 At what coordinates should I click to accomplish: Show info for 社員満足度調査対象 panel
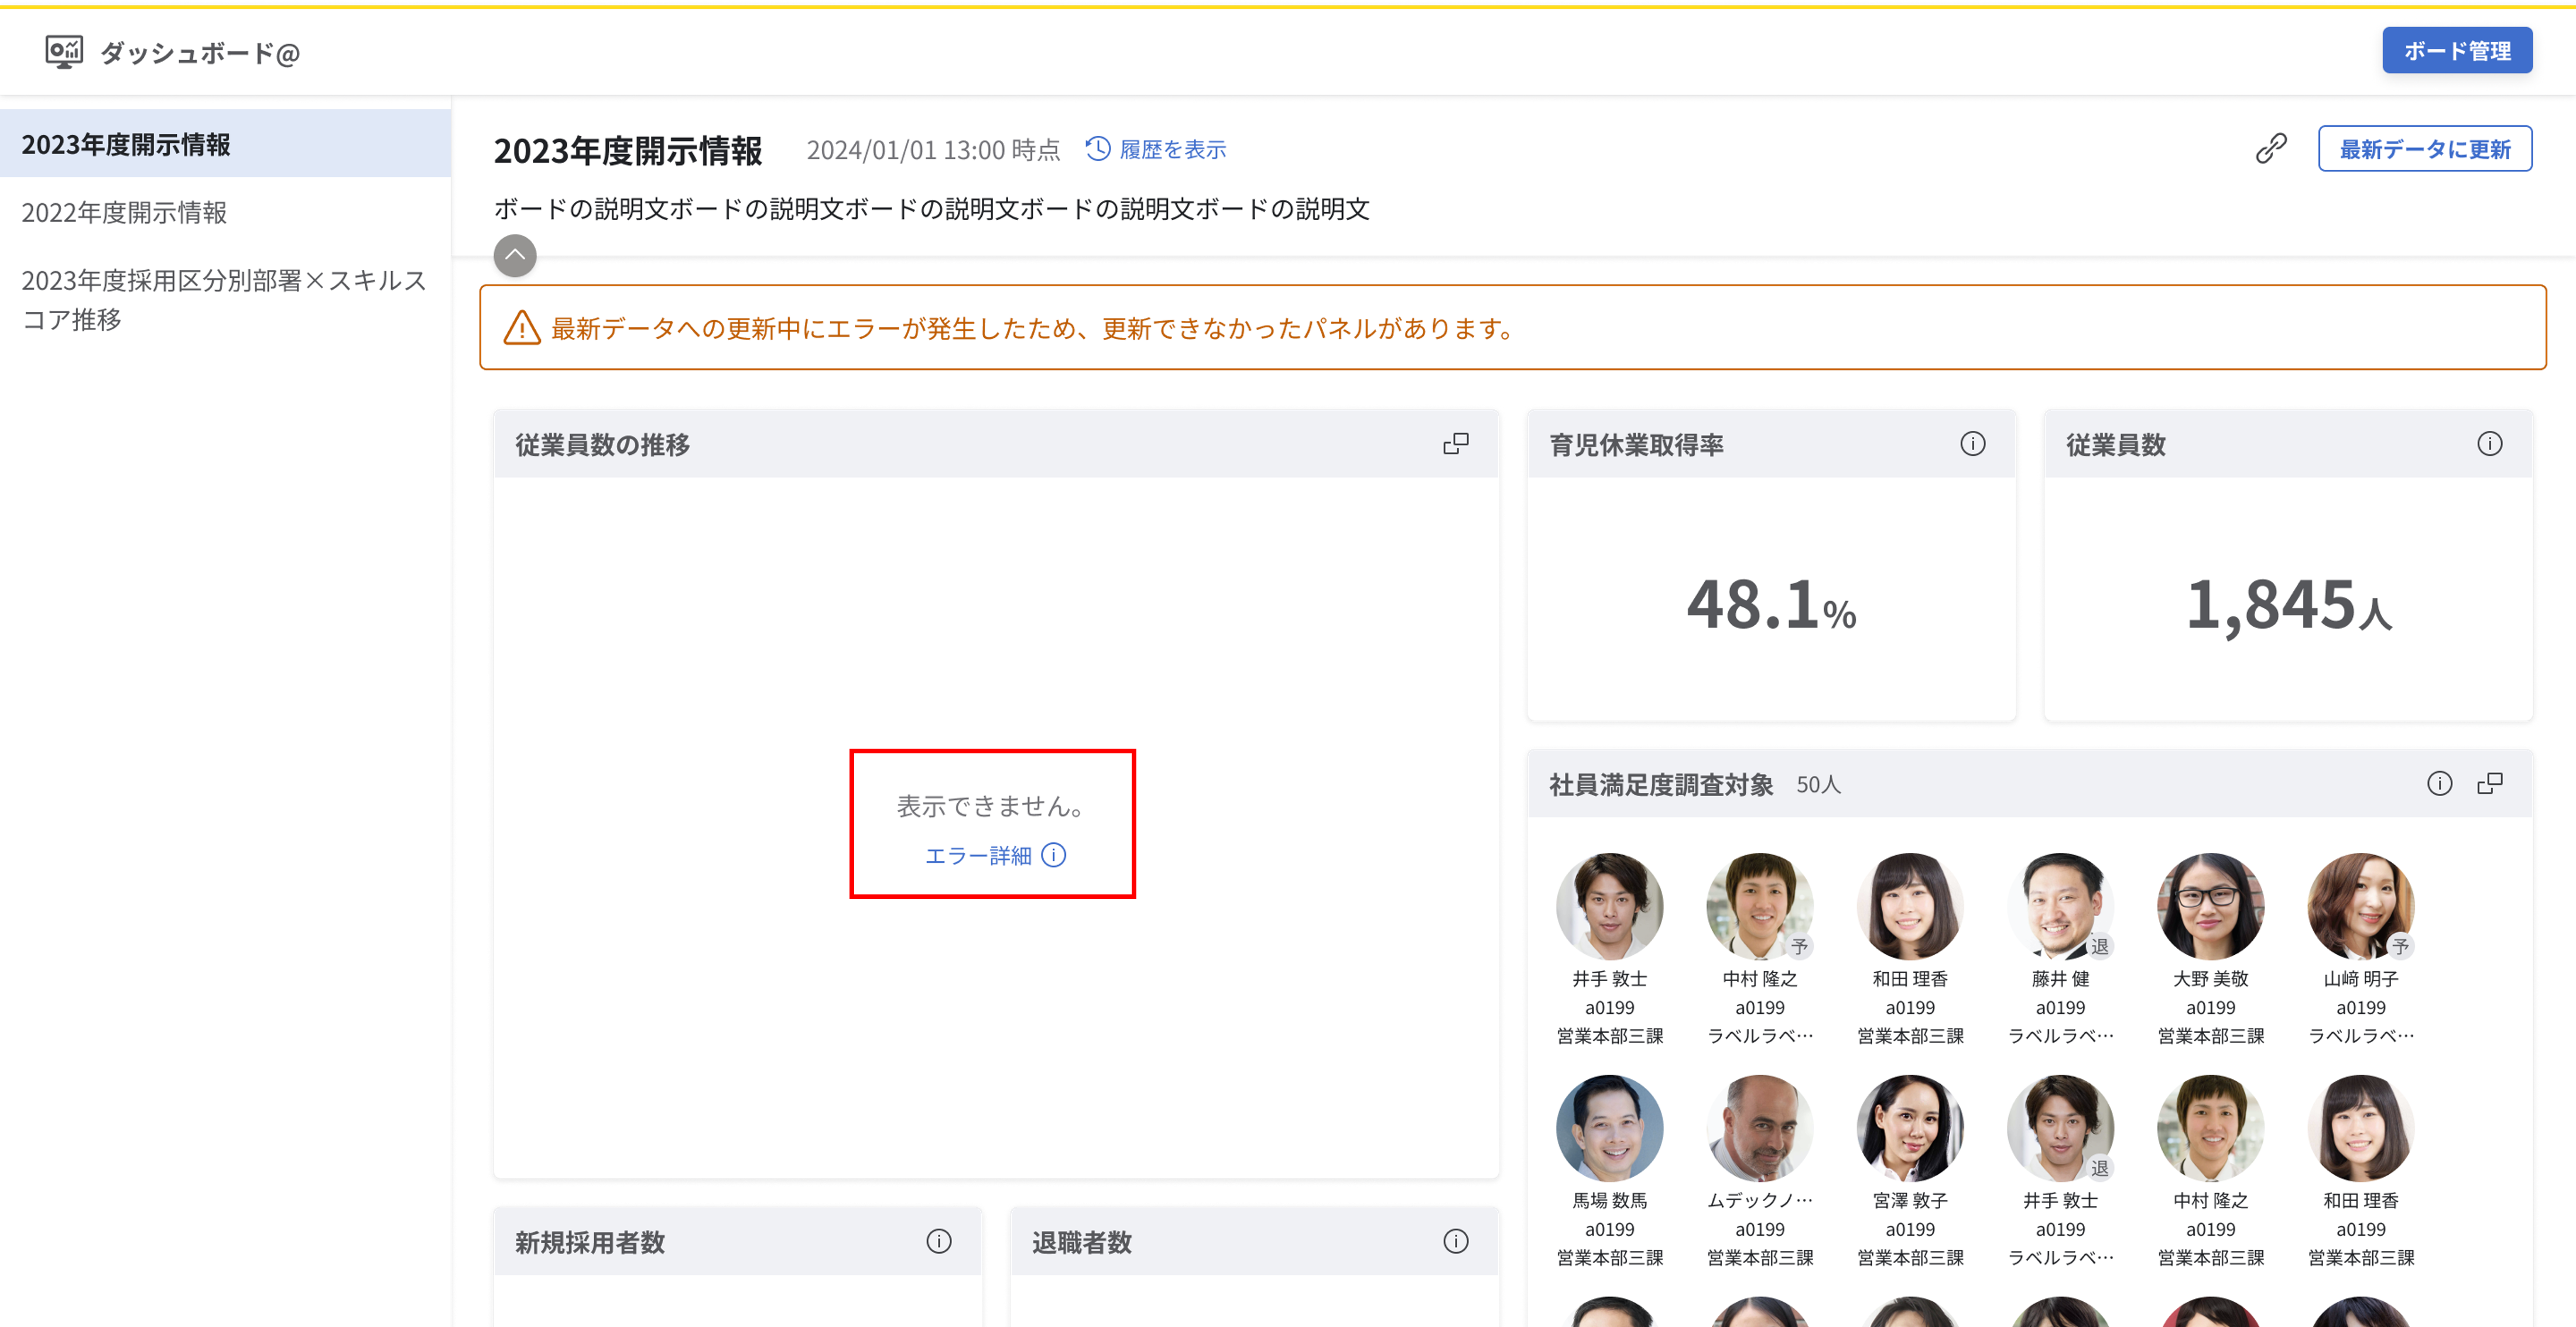click(x=2439, y=783)
